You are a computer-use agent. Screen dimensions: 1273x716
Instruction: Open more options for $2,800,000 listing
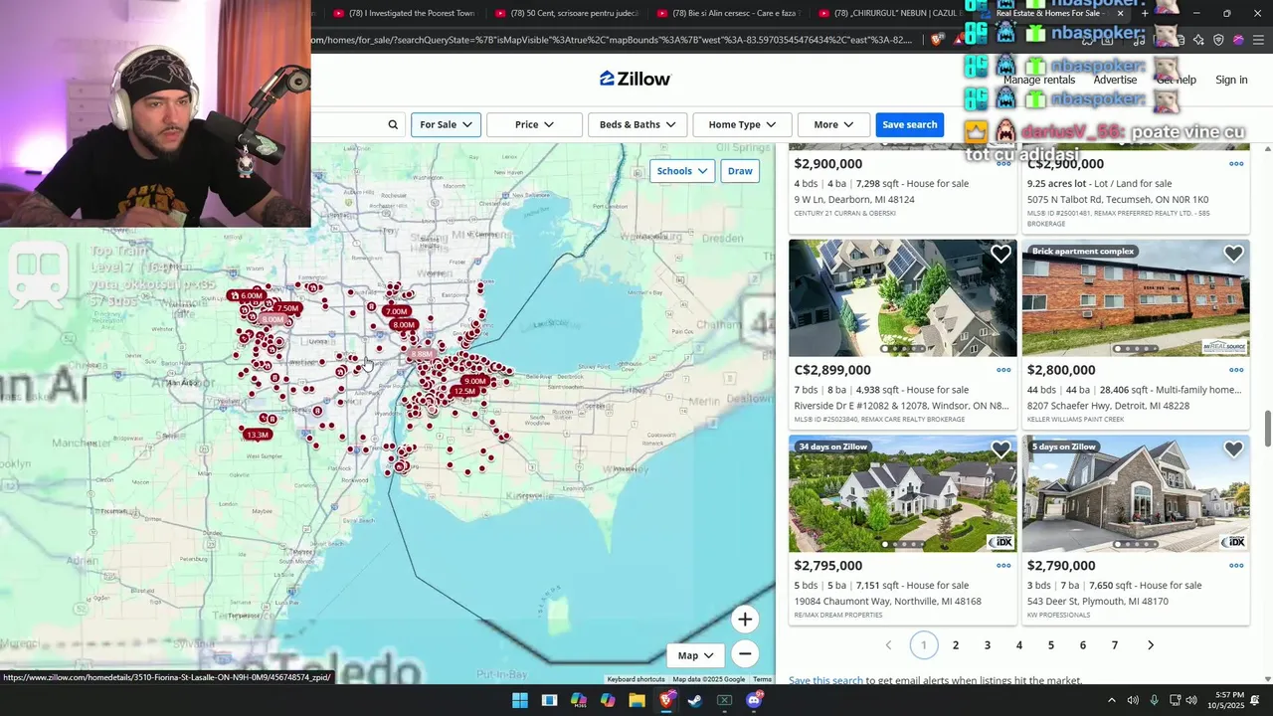pyautogui.click(x=1236, y=370)
